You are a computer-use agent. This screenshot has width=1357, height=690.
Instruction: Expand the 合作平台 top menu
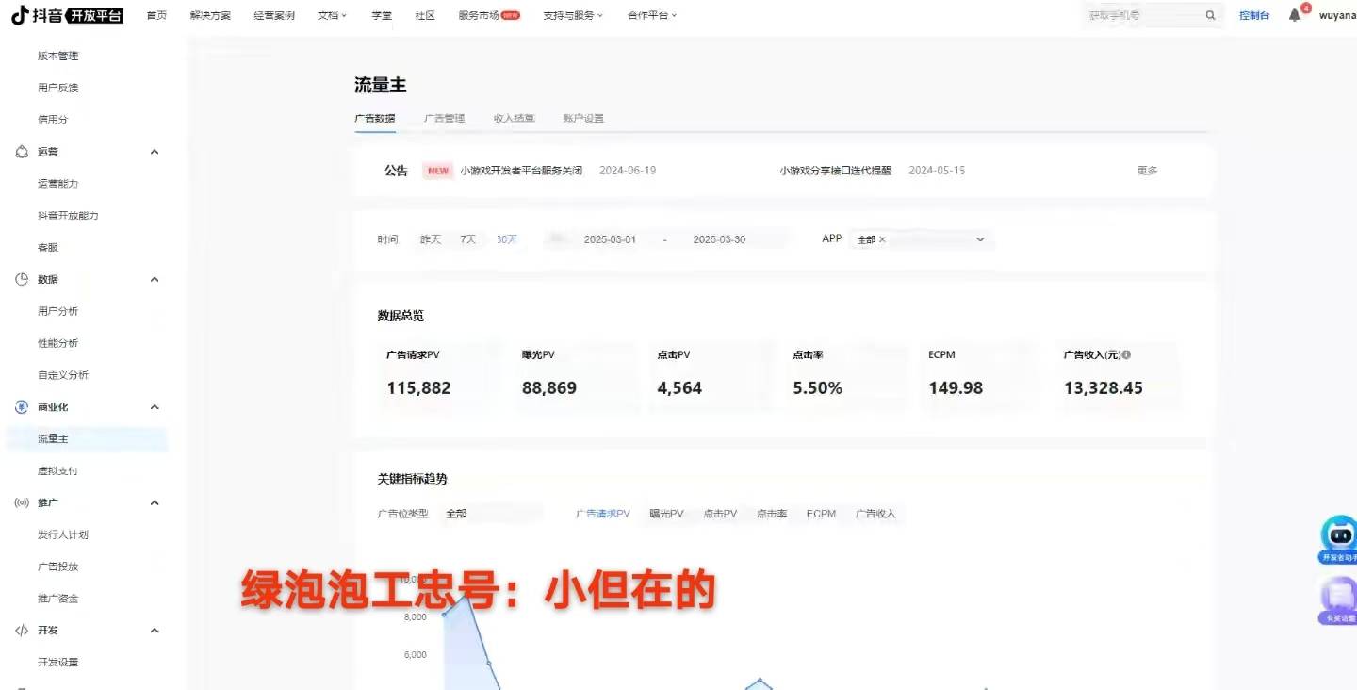point(652,15)
